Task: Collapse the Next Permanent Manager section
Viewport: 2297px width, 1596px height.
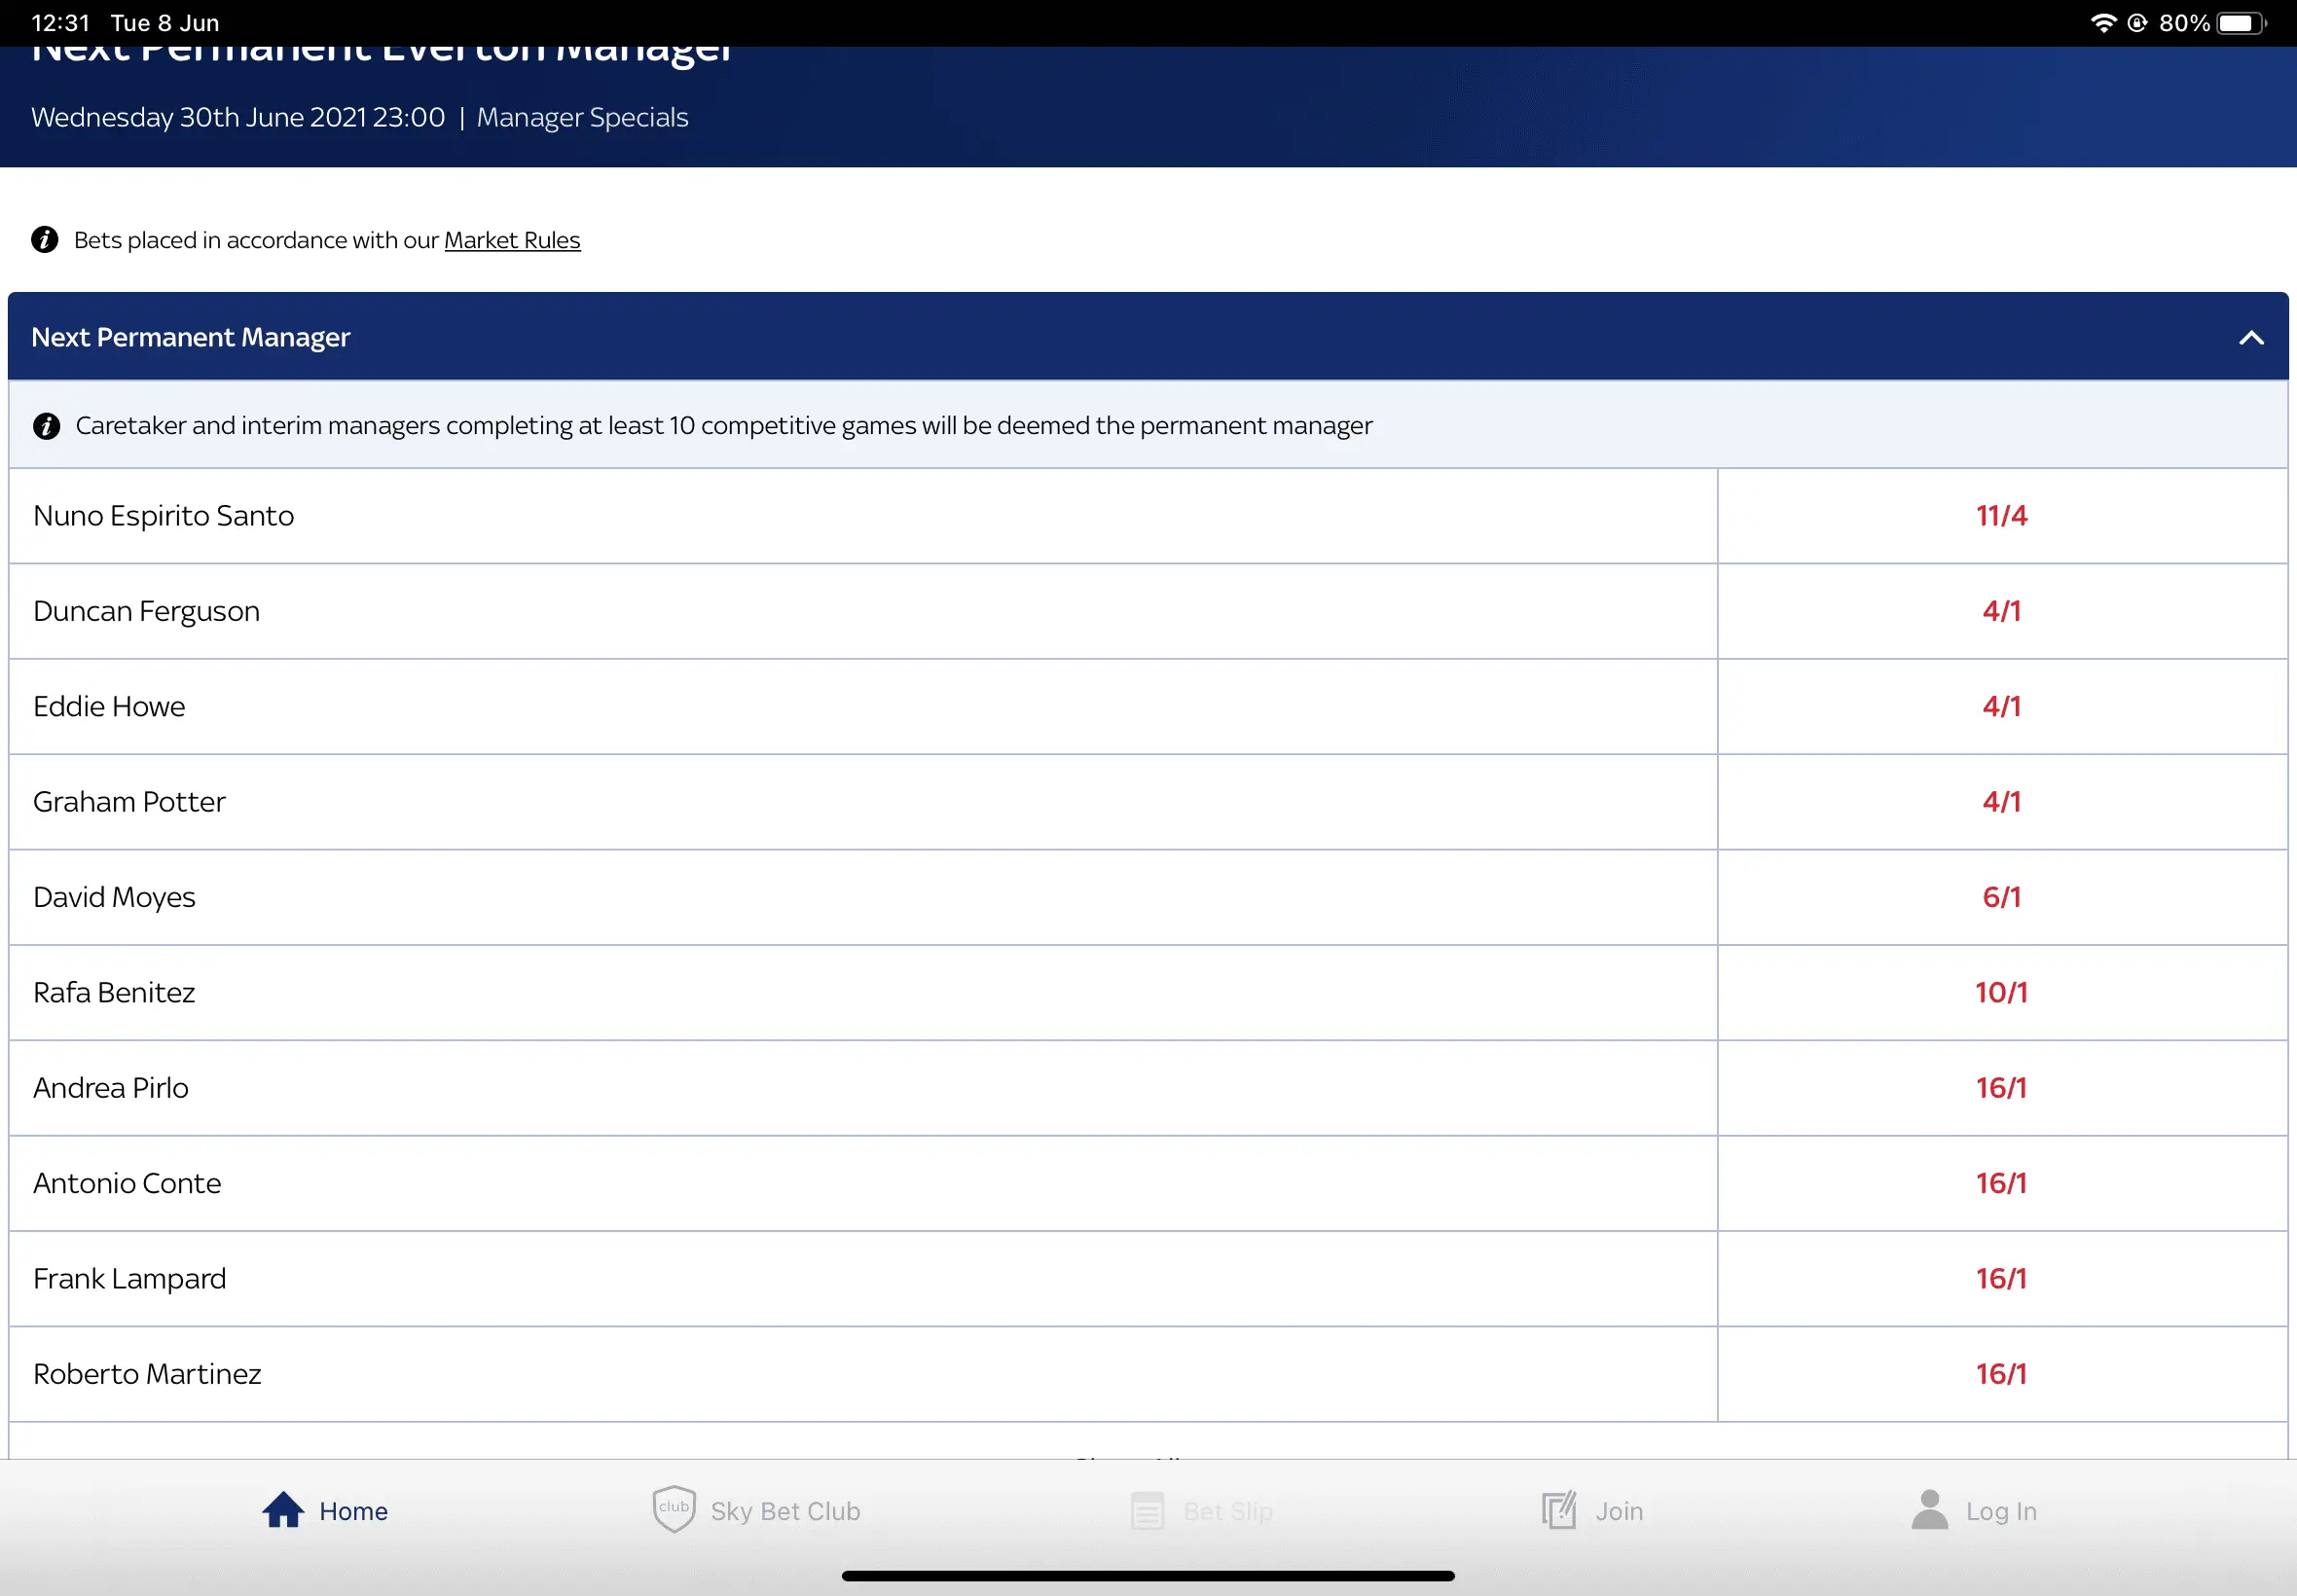Action: pos(2250,338)
